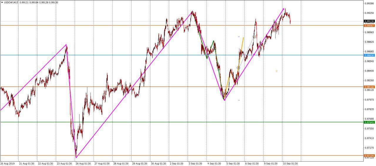The height and width of the screenshot is (166, 376).
Task: Click the 0.97835 price scale value
Action: point(369,109)
